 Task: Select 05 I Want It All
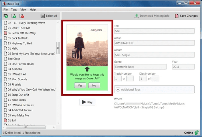click(x=17, y=74)
